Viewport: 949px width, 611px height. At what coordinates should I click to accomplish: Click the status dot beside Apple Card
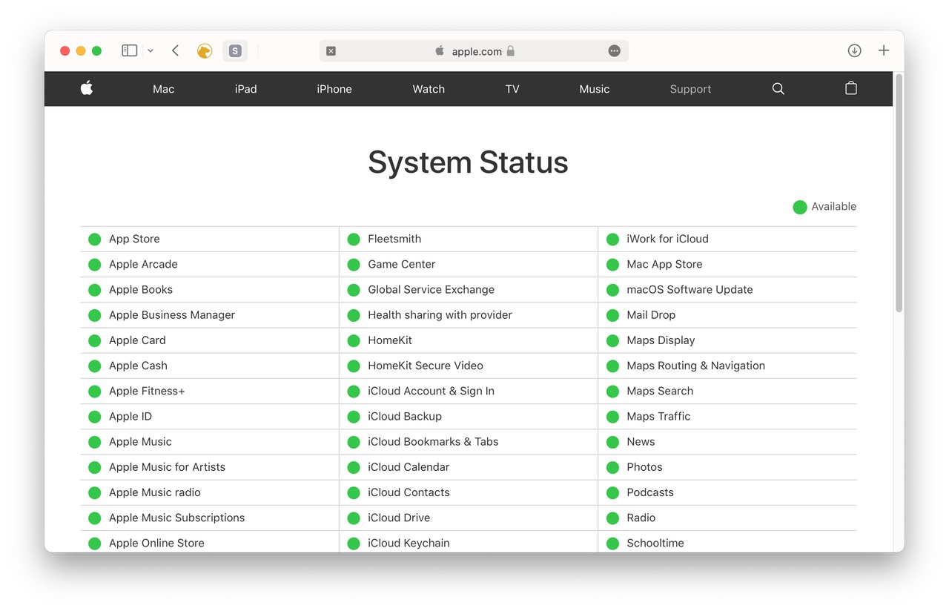tap(95, 340)
